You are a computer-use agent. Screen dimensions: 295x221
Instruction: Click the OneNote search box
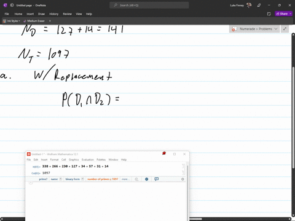[149, 6]
